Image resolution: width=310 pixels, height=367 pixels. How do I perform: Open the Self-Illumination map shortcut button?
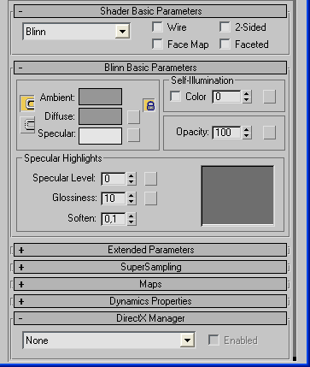click(x=269, y=97)
